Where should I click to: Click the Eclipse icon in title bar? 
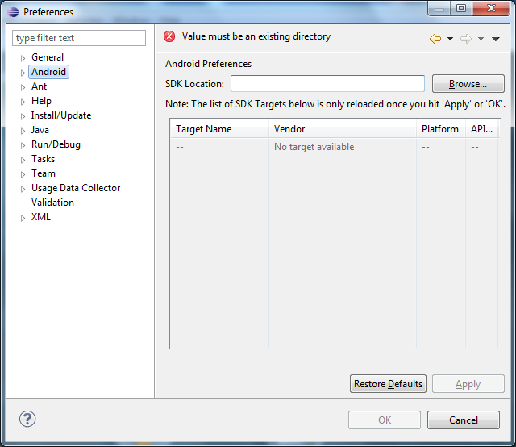tap(13, 12)
